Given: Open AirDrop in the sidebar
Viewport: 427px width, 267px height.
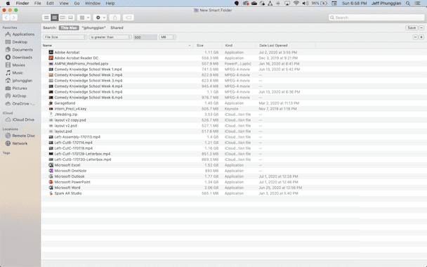Looking at the screenshot, I should click(15, 96).
